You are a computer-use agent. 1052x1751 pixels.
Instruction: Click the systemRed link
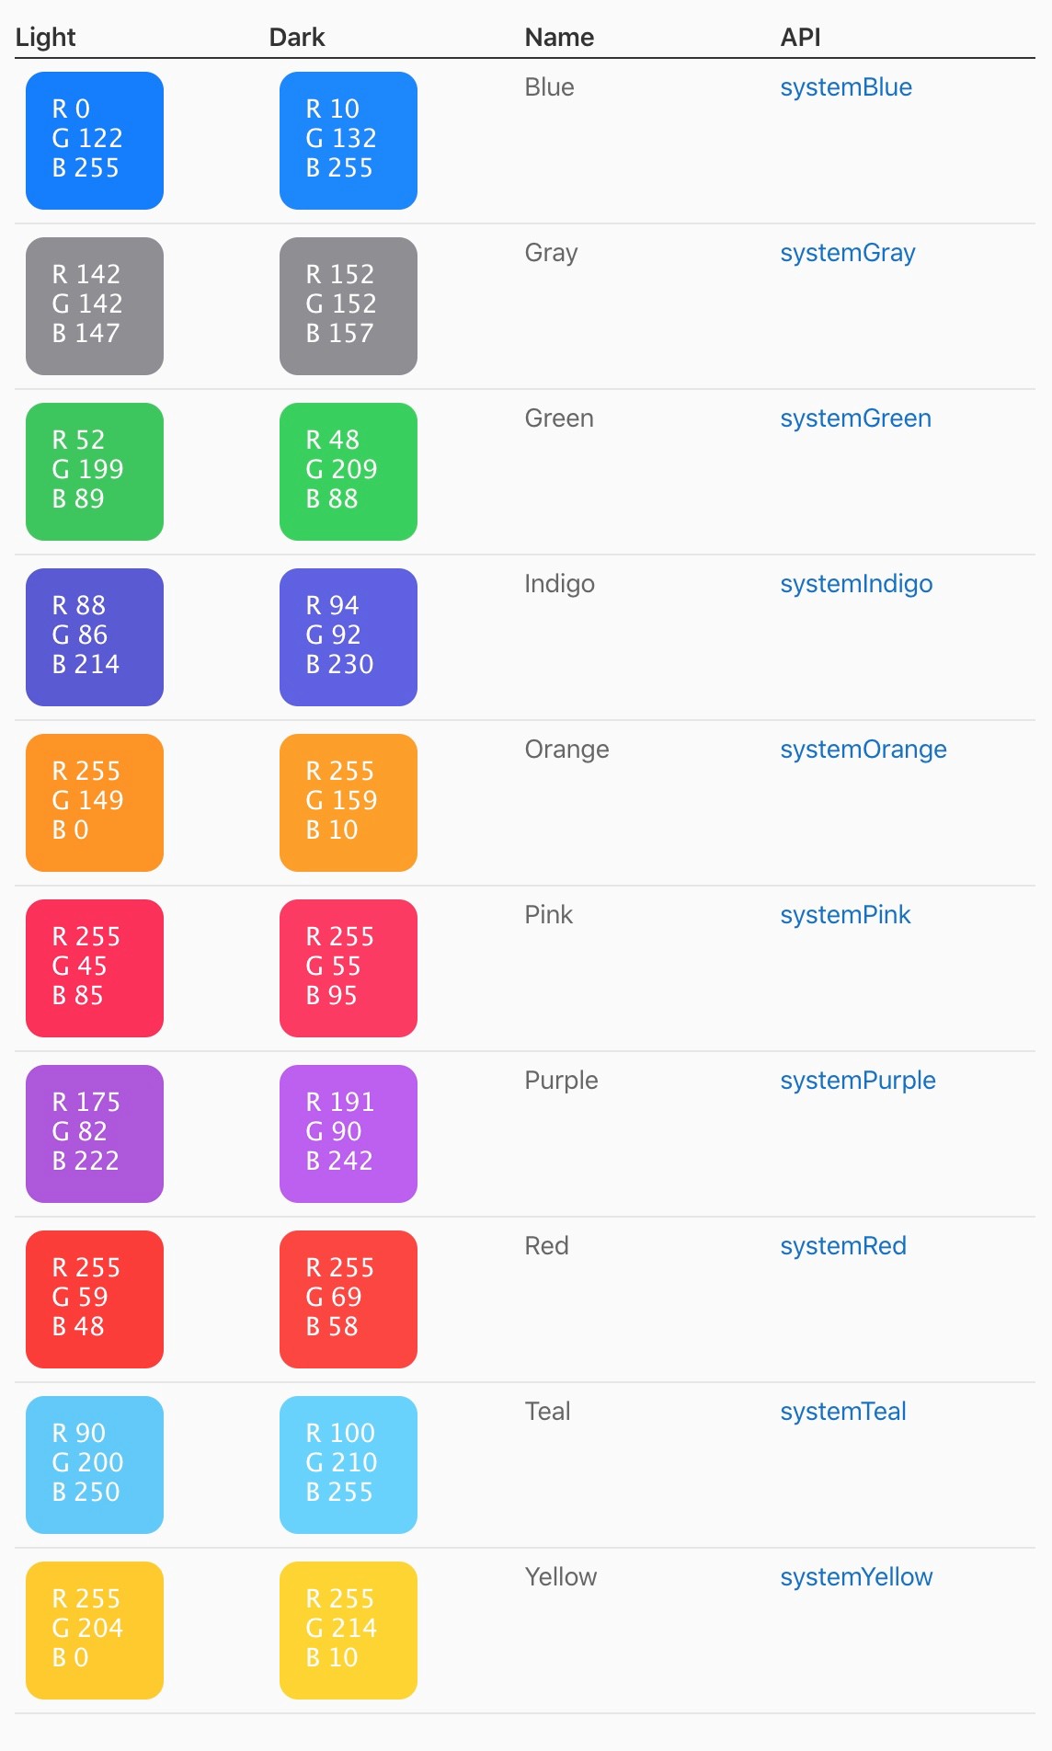[843, 1246]
